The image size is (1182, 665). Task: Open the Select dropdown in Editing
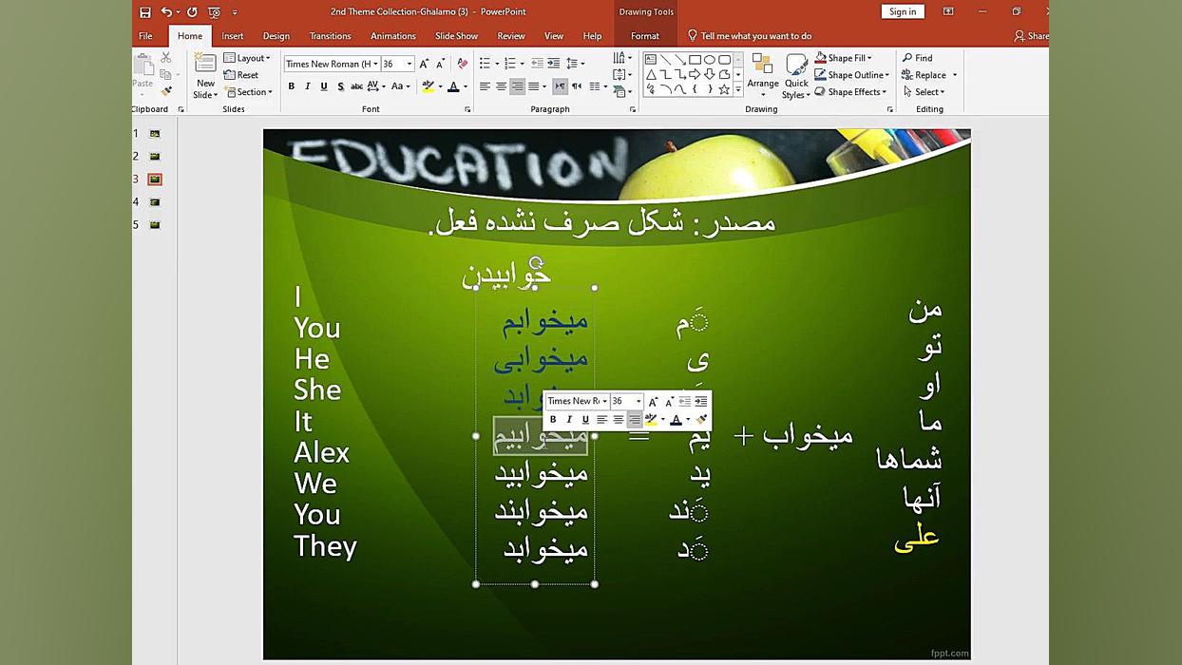[x=924, y=92]
